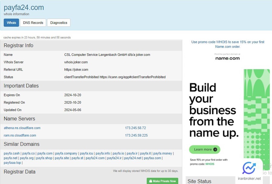Open similar domain payfa.it
The height and width of the screenshot is (184, 272).
[145, 153]
